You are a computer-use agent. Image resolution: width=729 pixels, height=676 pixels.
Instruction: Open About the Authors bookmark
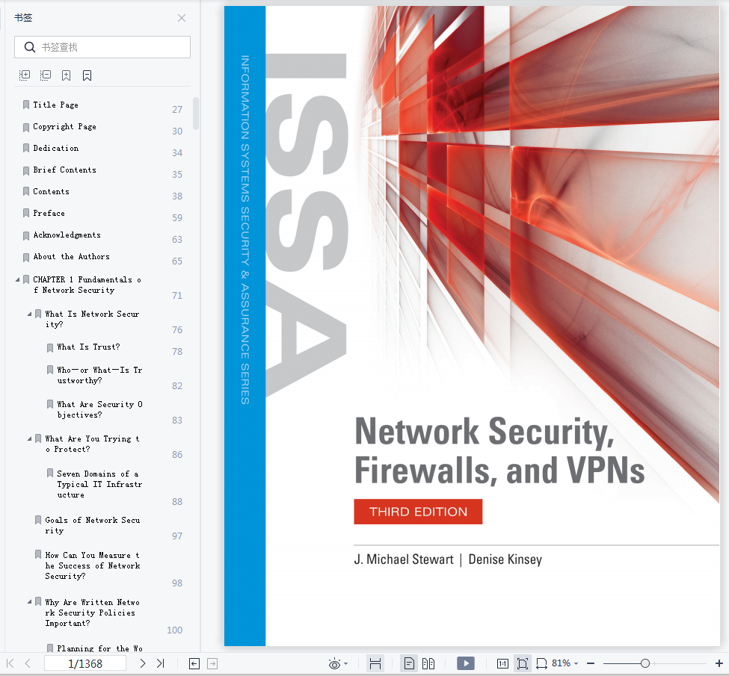[71, 256]
